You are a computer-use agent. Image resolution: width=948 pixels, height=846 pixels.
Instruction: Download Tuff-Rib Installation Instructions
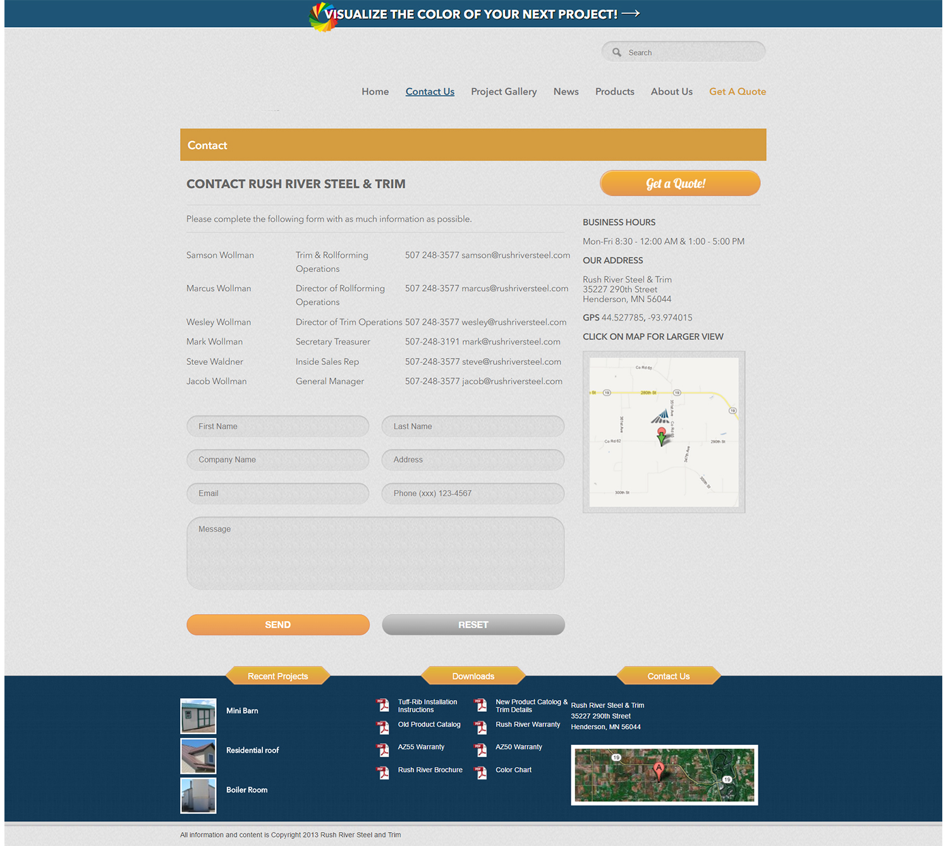click(x=427, y=706)
